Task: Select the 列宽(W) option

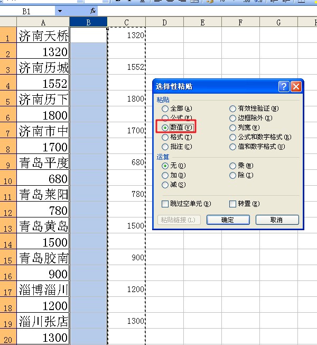Action: tap(245, 128)
